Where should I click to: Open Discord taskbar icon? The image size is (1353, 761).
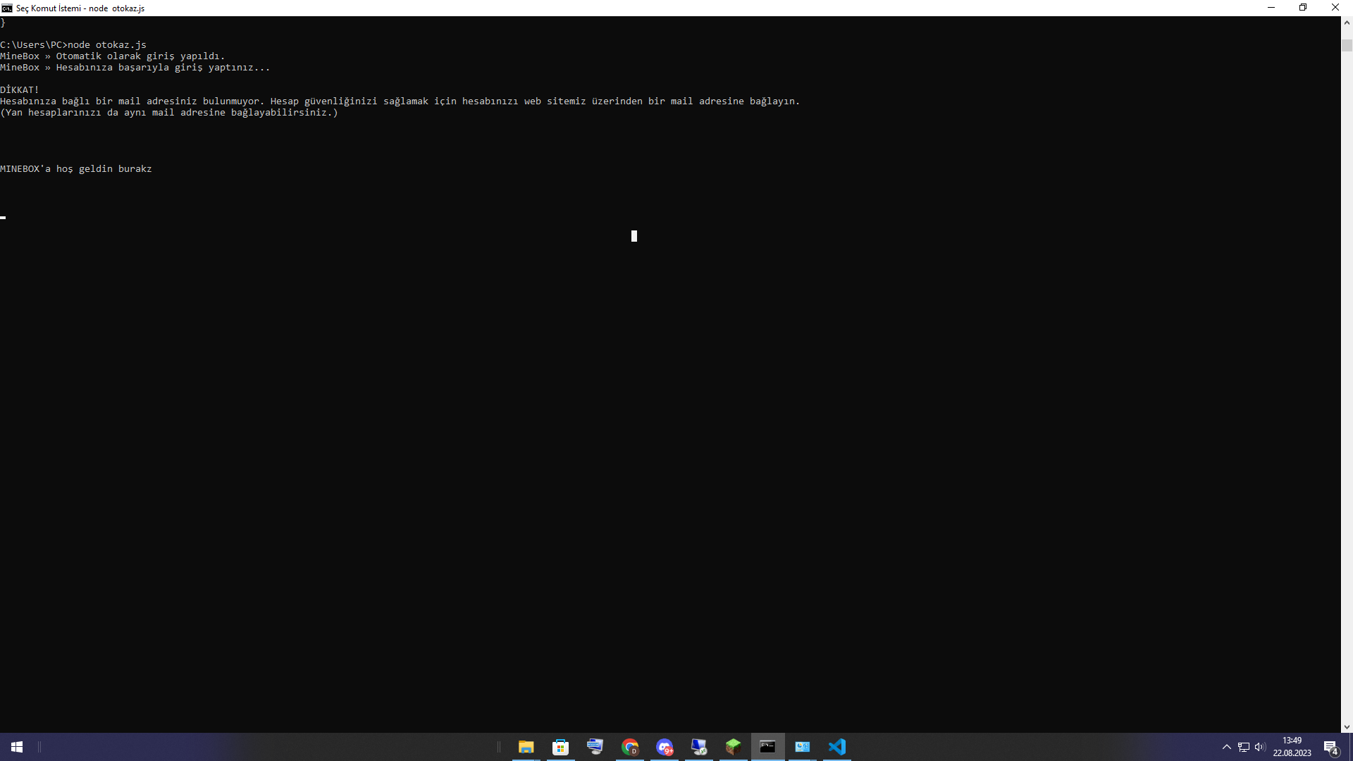pyautogui.click(x=665, y=747)
